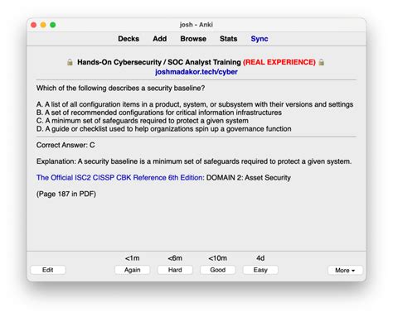The height and width of the screenshot is (317, 393).
Task: Open the Stats view
Action: coord(228,39)
